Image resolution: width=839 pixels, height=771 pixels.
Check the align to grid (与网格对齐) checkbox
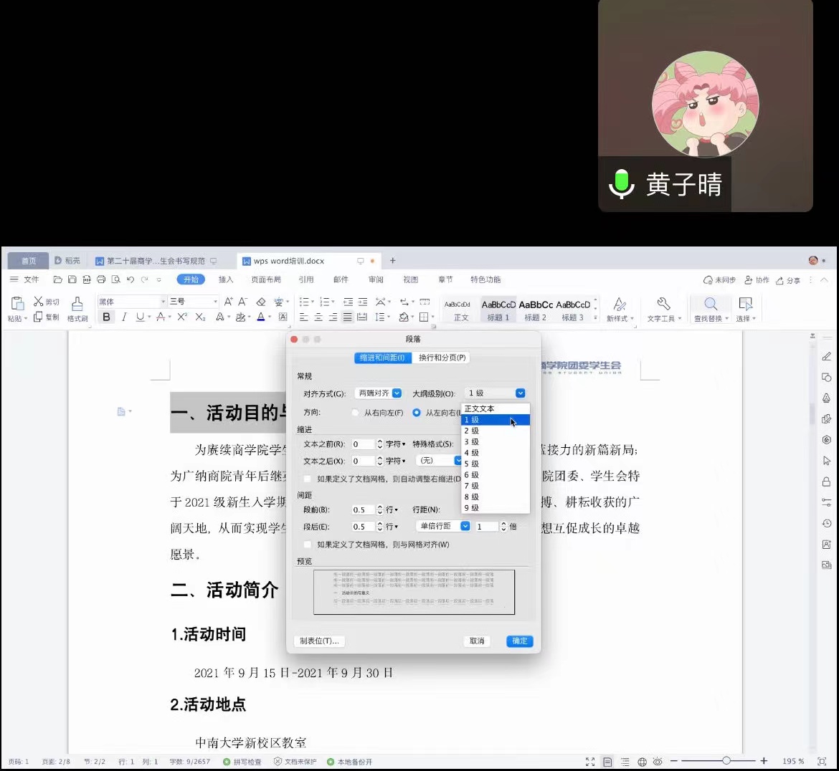(x=308, y=545)
